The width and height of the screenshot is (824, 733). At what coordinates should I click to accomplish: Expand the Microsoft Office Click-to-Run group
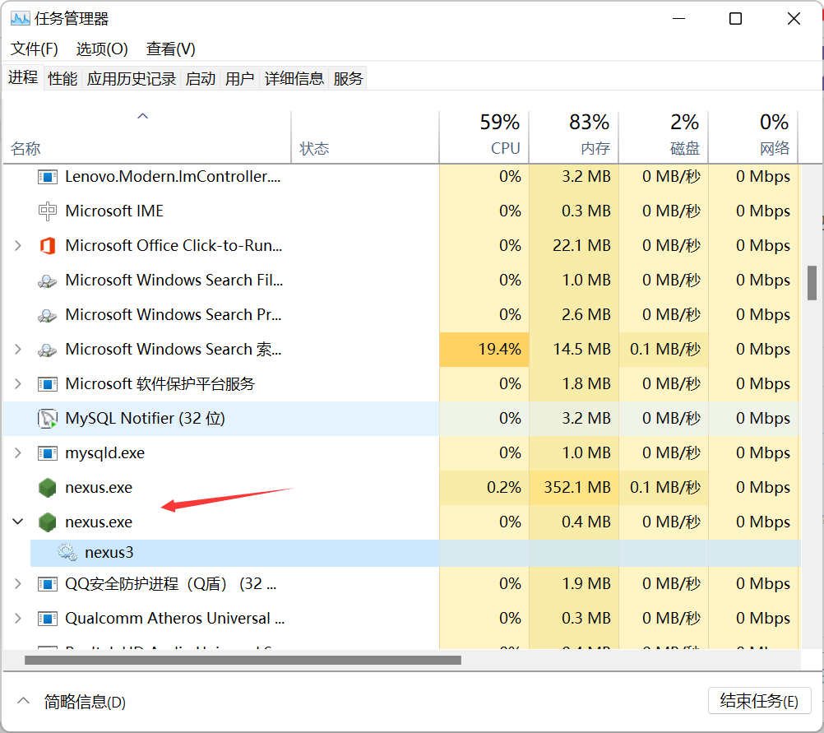[18, 245]
